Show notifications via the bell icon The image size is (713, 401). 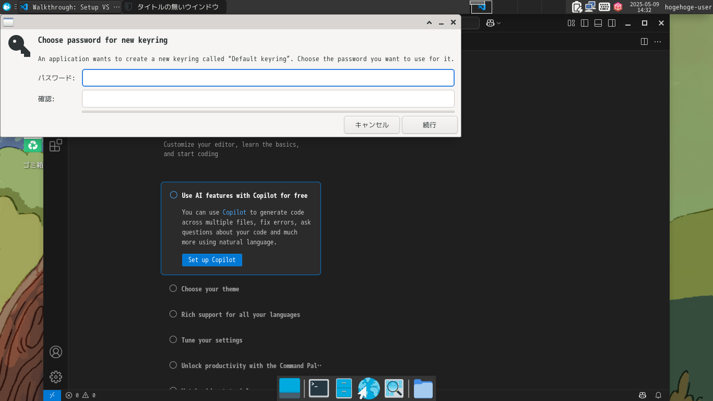659,395
